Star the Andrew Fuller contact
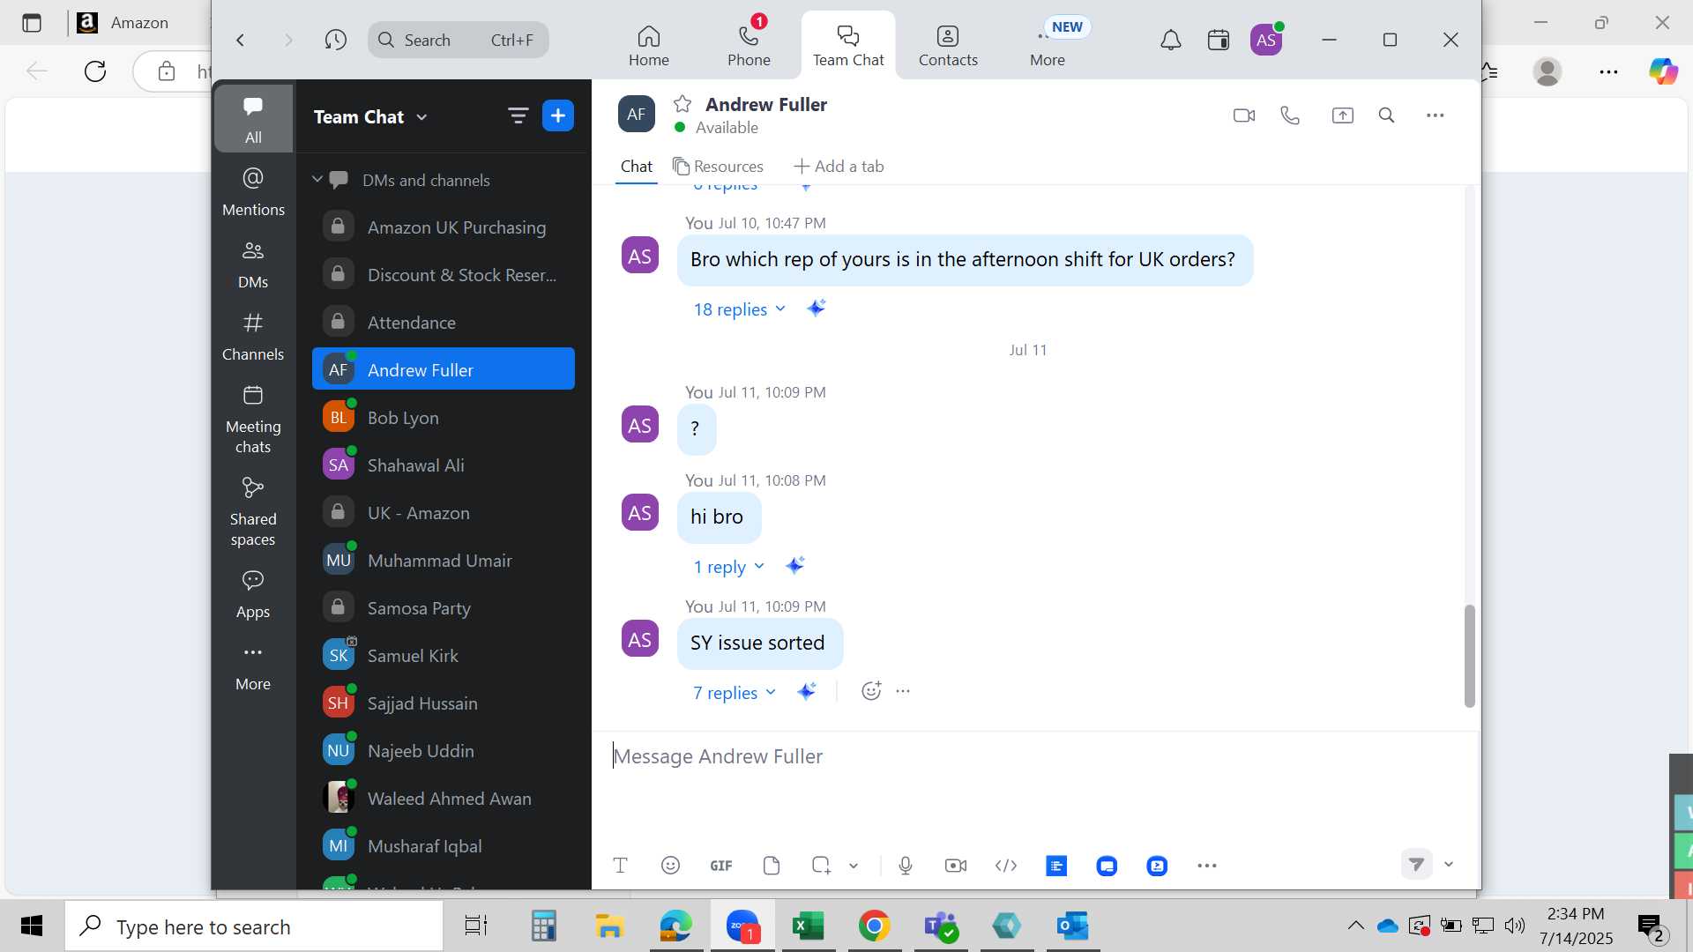The height and width of the screenshot is (952, 1693). 682,104
